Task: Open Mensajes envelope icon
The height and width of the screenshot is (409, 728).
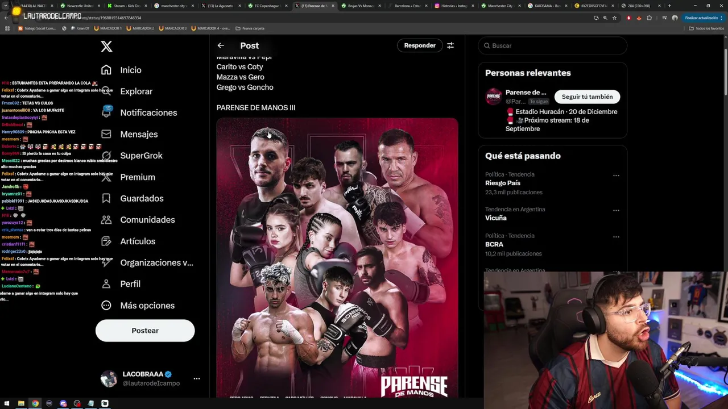Action: (x=106, y=134)
